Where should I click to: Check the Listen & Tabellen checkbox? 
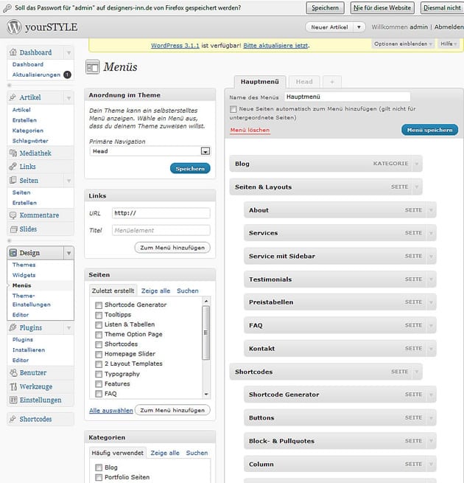pos(99,324)
